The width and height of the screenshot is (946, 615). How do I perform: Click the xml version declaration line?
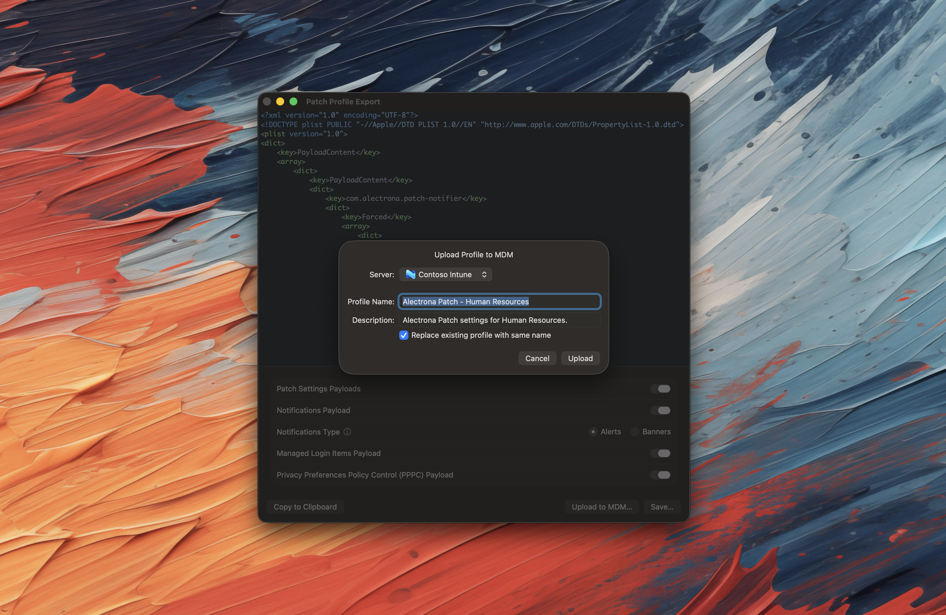339,115
